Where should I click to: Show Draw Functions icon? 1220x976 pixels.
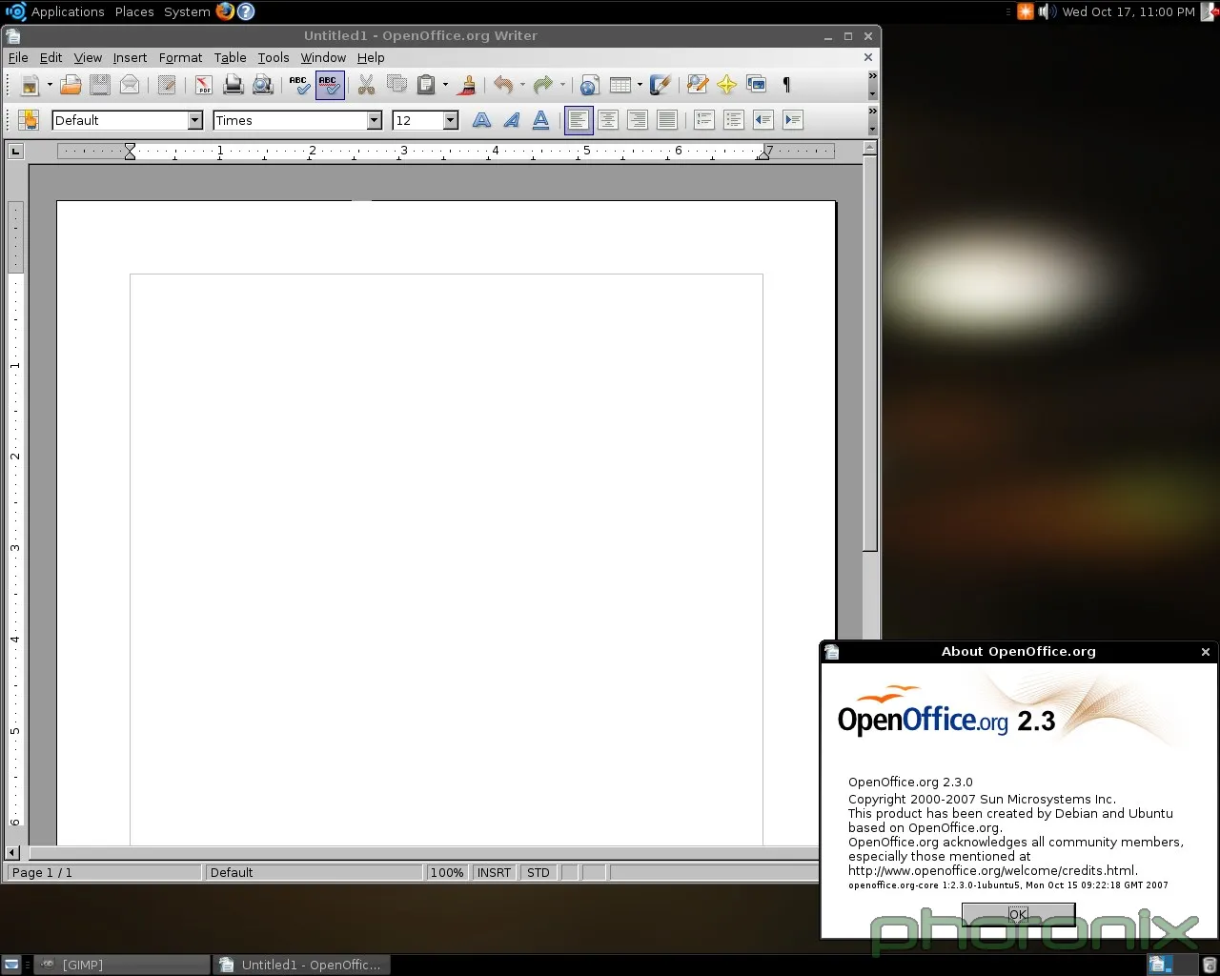tap(660, 85)
